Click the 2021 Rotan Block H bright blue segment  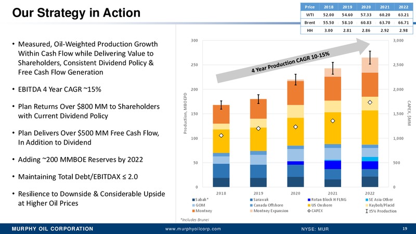pos(333,165)
